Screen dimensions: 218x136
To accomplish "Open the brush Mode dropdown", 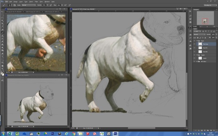I will click(x=29, y=5).
